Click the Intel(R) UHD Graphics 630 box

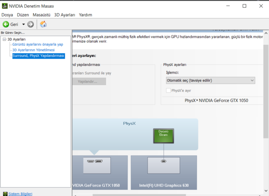point(164,172)
